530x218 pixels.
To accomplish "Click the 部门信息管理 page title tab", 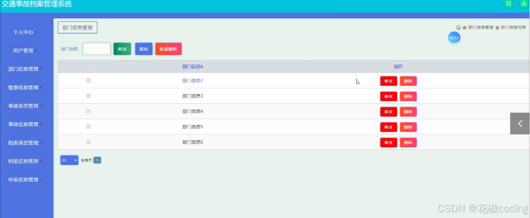I will point(78,28).
